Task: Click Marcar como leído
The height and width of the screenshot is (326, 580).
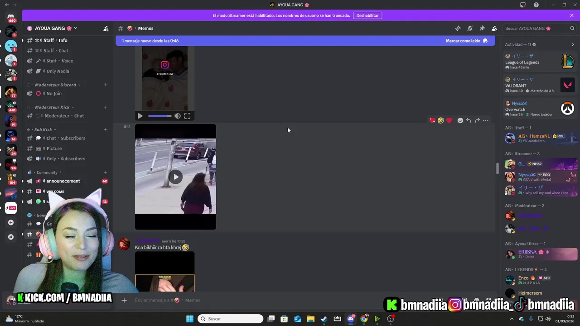Action: 466,41
